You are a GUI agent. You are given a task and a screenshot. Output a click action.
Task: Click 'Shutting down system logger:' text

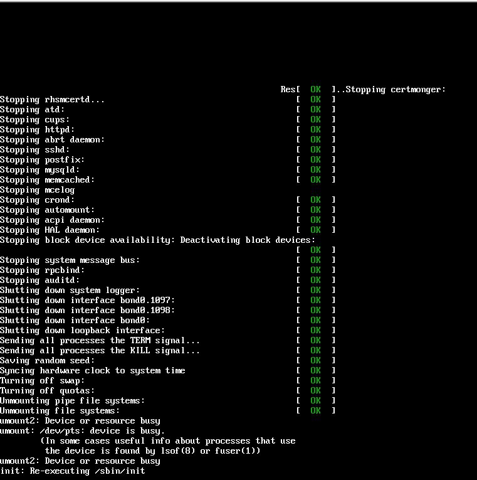(70, 291)
